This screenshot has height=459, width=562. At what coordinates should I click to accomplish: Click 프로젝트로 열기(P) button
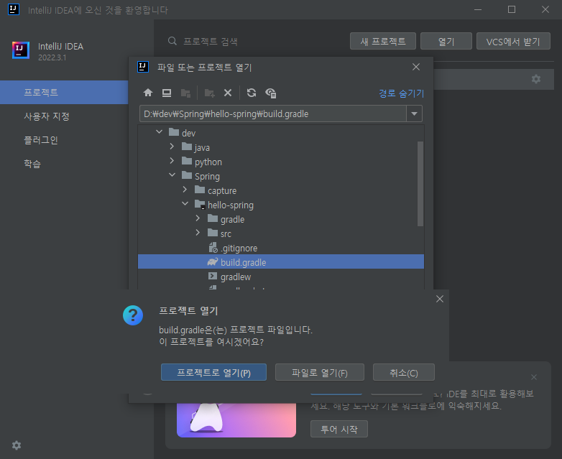pos(213,373)
